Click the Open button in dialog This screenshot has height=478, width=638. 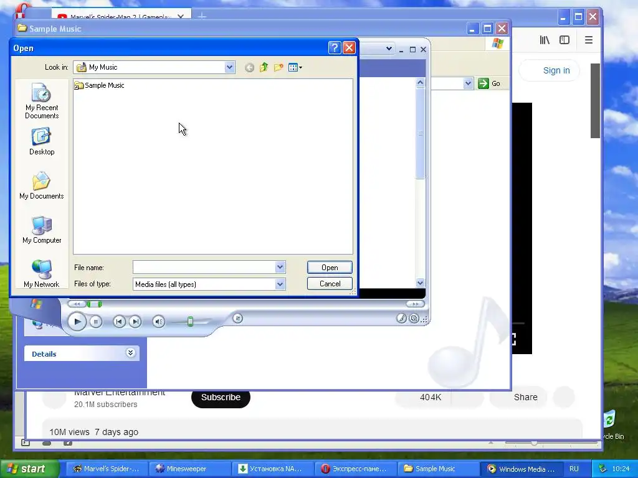[330, 268]
